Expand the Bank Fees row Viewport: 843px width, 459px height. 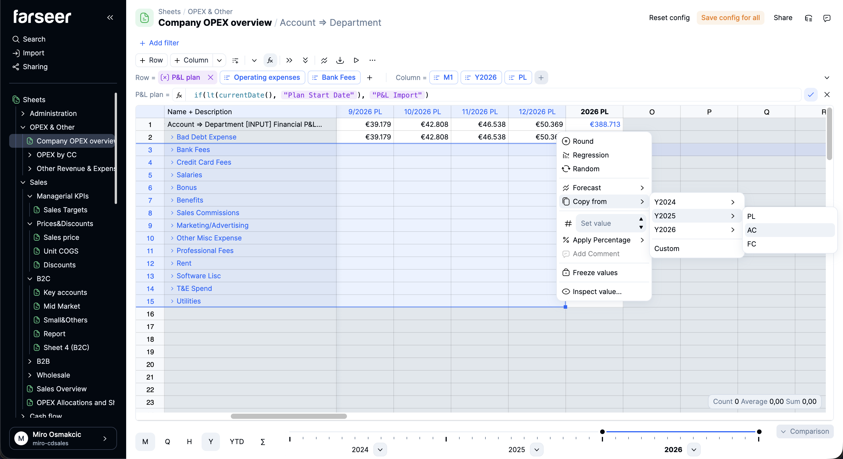point(172,150)
